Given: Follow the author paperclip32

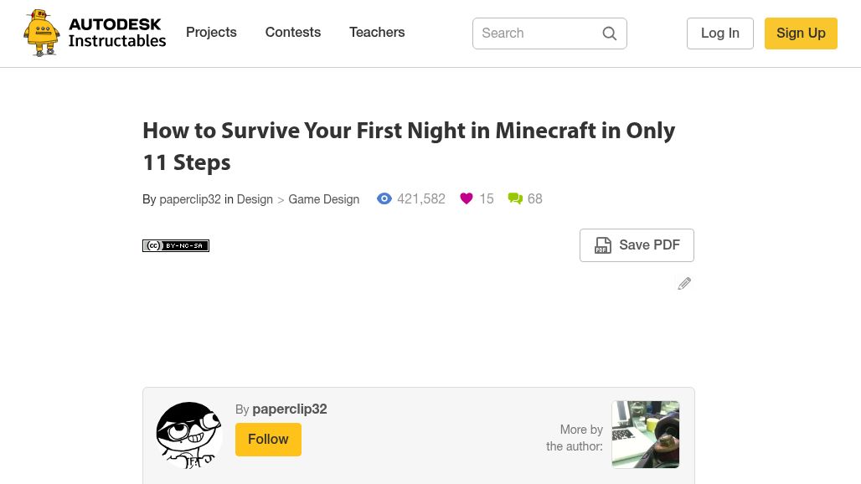Looking at the screenshot, I should coord(268,440).
